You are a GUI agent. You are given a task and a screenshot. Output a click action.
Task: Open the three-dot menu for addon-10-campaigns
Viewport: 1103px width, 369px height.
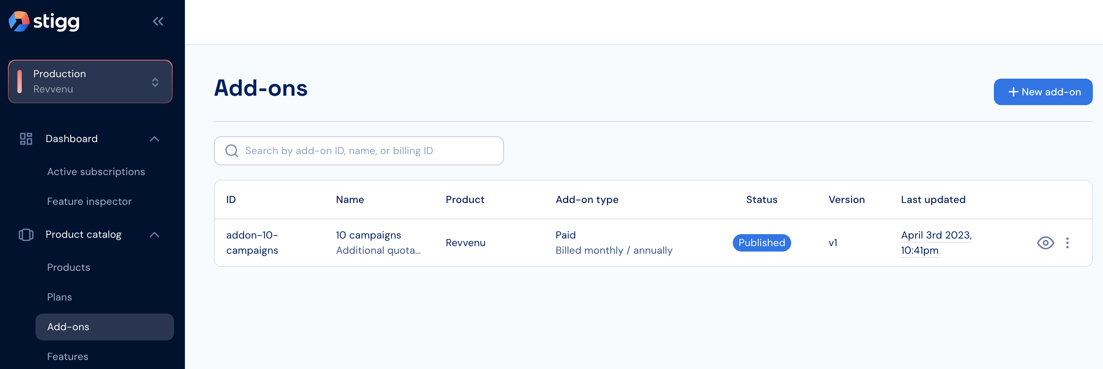coord(1067,243)
